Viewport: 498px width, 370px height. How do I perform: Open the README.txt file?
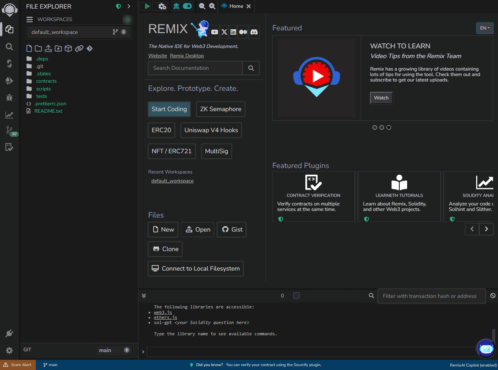tap(48, 111)
